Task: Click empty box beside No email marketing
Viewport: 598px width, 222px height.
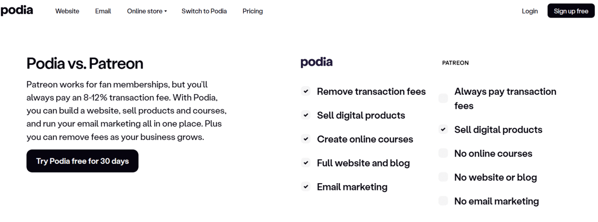Action: (444, 201)
